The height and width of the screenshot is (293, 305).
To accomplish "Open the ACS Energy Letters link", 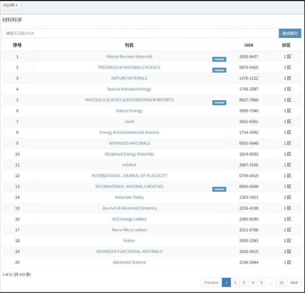I will (x=129, y=219).
